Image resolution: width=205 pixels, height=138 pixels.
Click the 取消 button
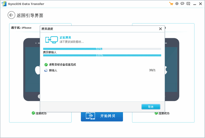151,107
